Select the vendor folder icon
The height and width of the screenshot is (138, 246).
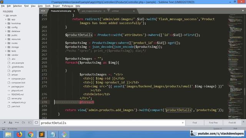pyautogui.click(x=9, y=55)
